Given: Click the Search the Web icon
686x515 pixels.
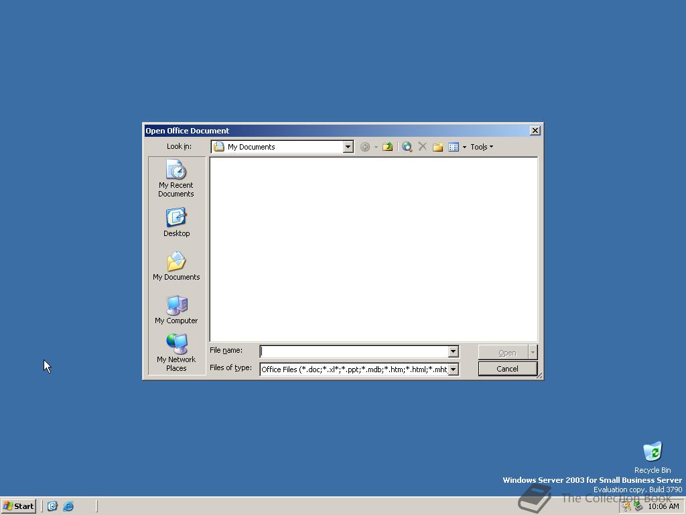Looking at the screenshot, I should point(407,147).
